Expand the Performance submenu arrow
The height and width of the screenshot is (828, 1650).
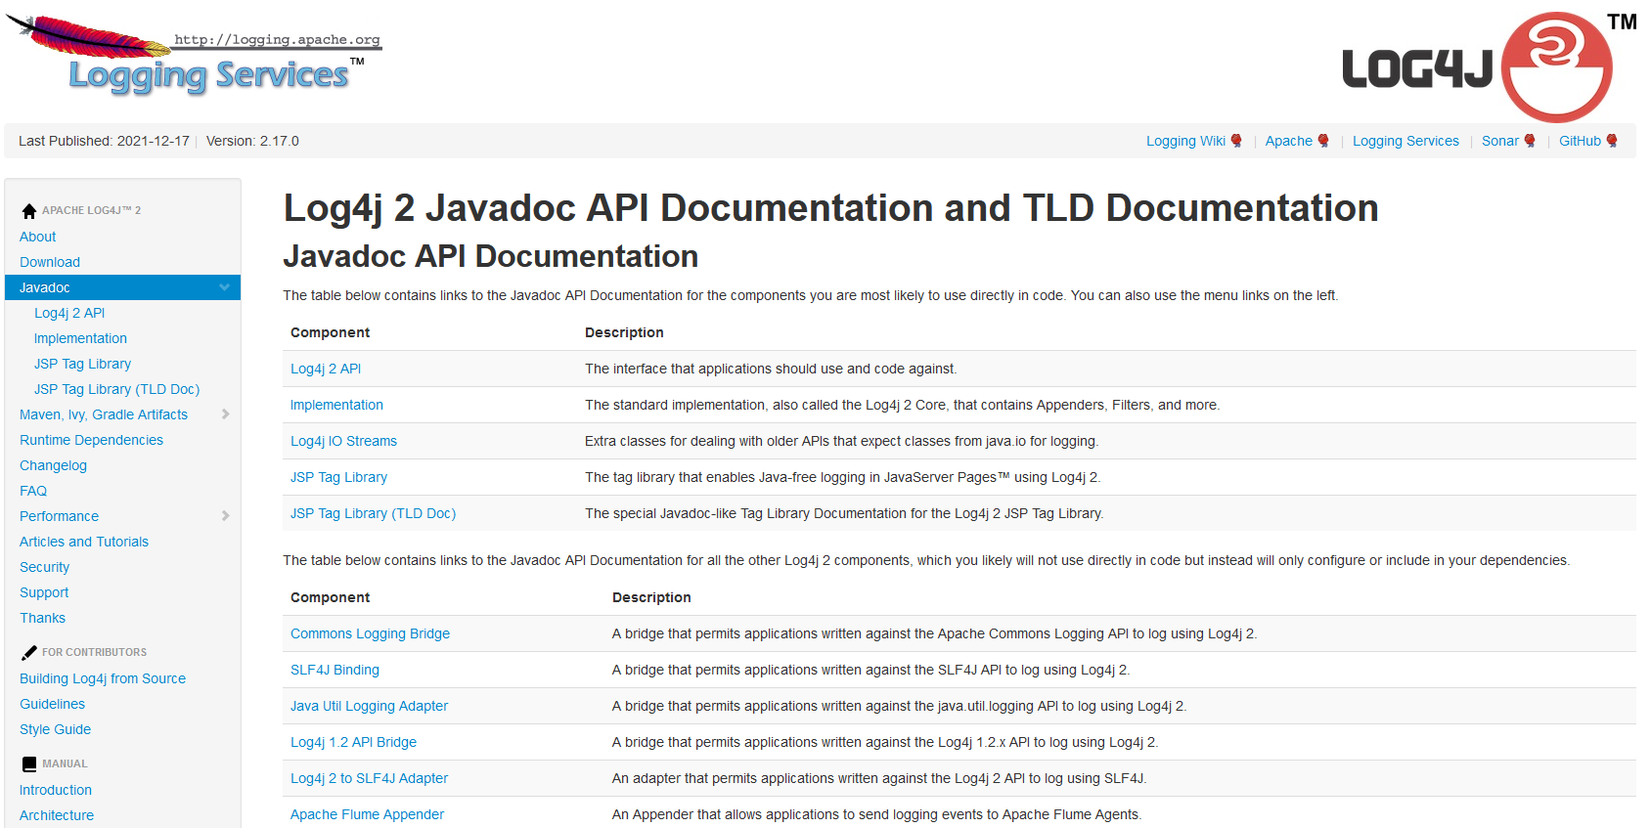[225, 516]
